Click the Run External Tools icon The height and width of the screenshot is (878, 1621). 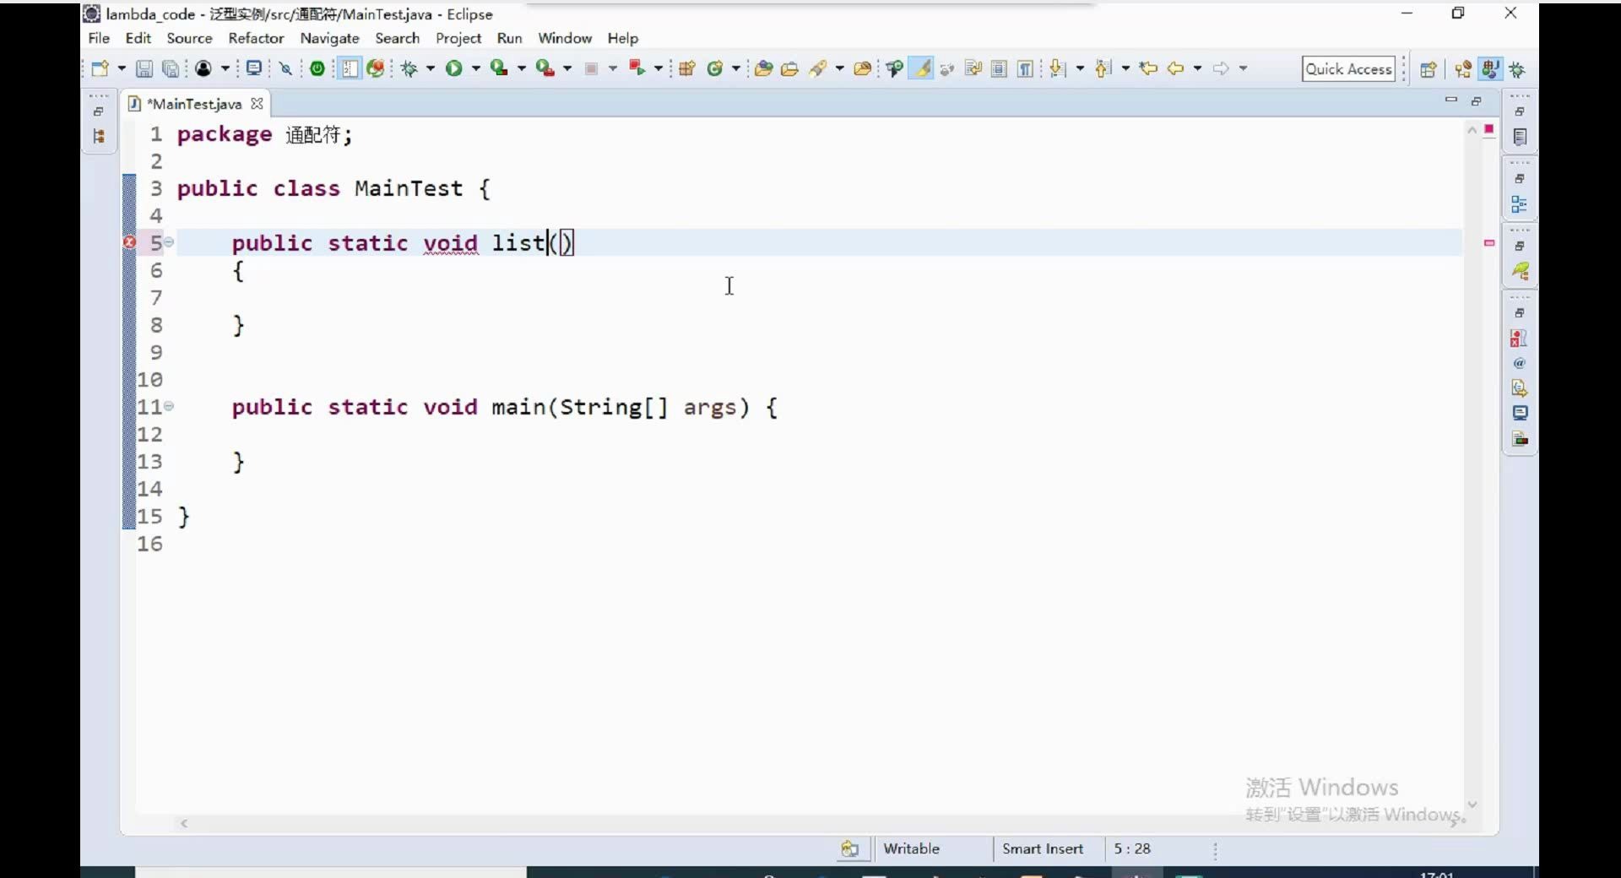[545, 68]
